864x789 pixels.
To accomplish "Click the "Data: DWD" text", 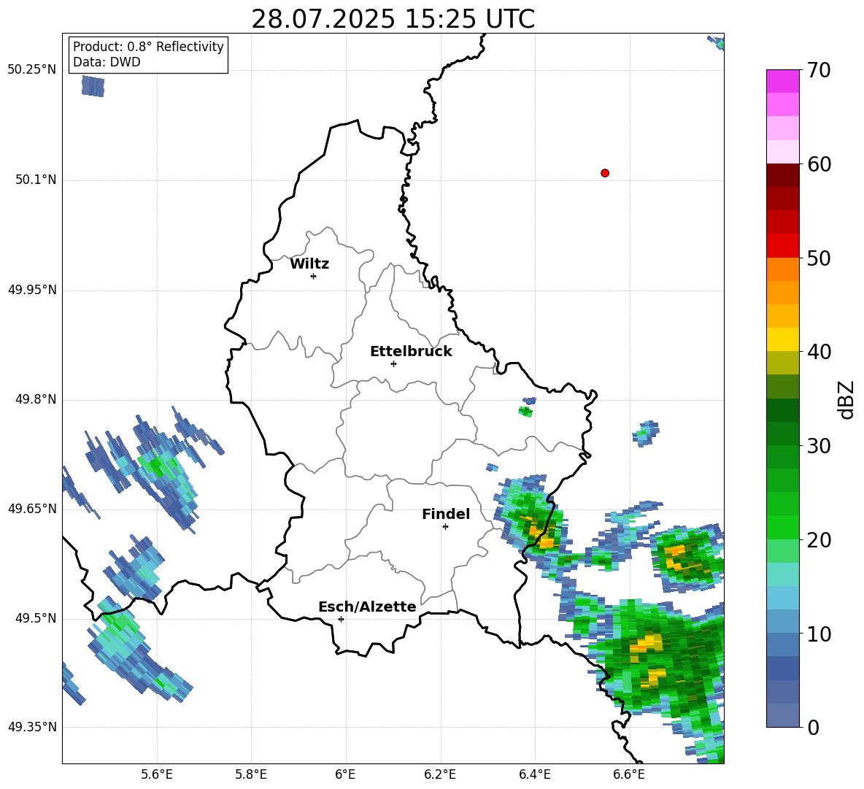I will click(107, 62).
